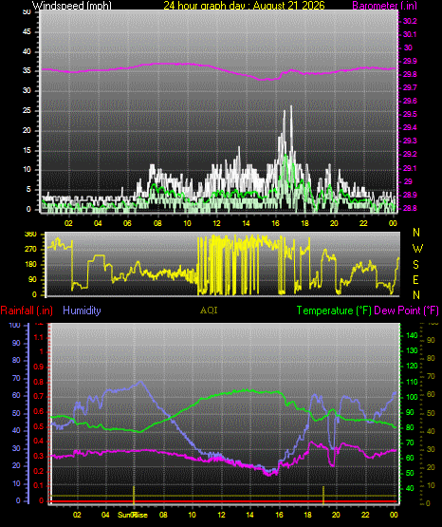
Task: Click hour label 14 under the temperature chart
Action: point(249,515)
